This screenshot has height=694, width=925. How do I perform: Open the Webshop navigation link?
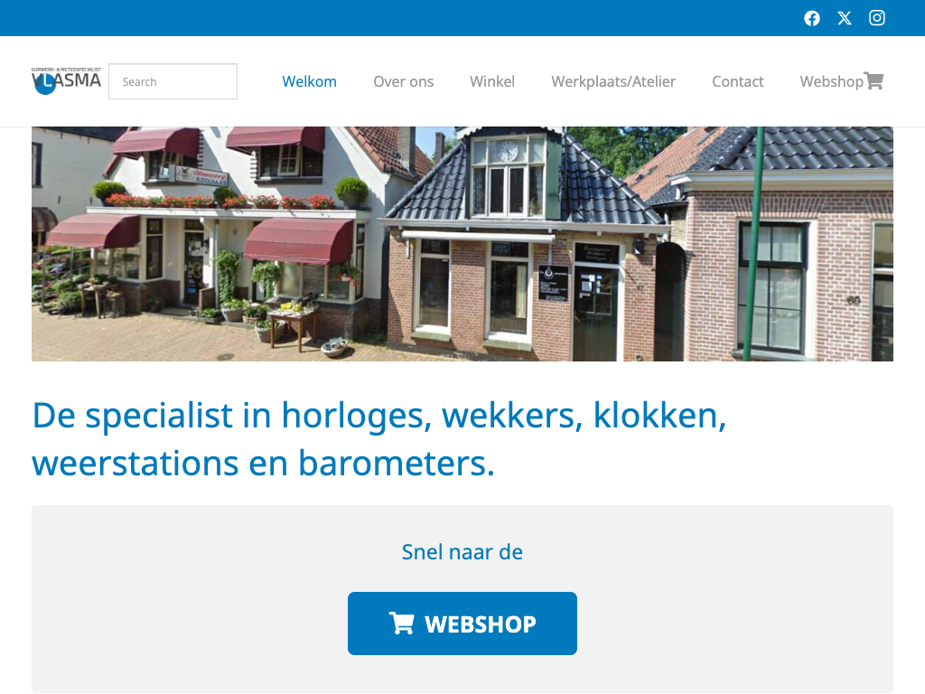tap(831, 81)
